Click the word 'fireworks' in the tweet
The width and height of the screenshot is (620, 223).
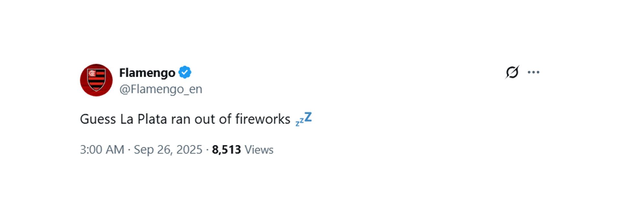click(x=263, y=119)
